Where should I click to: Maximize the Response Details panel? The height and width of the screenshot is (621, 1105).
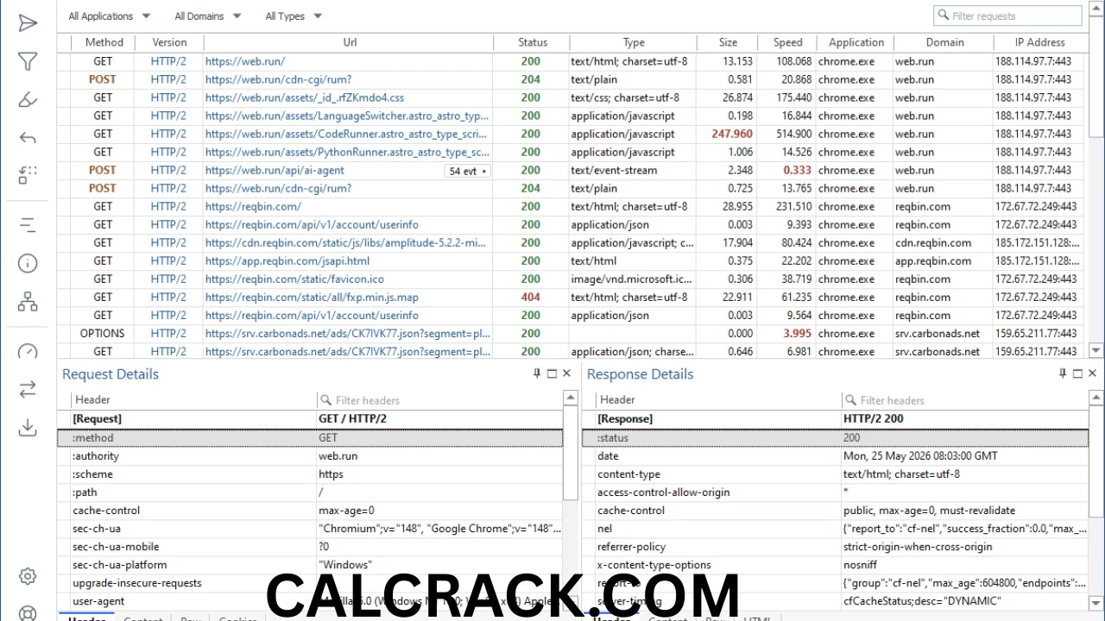(x=1077, y=373)
